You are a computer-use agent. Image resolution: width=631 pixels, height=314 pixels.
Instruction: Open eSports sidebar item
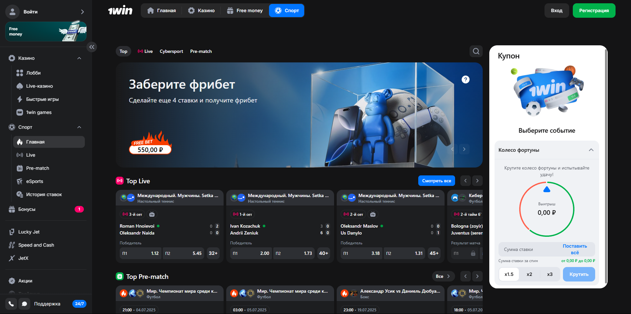tap(49, 181)
